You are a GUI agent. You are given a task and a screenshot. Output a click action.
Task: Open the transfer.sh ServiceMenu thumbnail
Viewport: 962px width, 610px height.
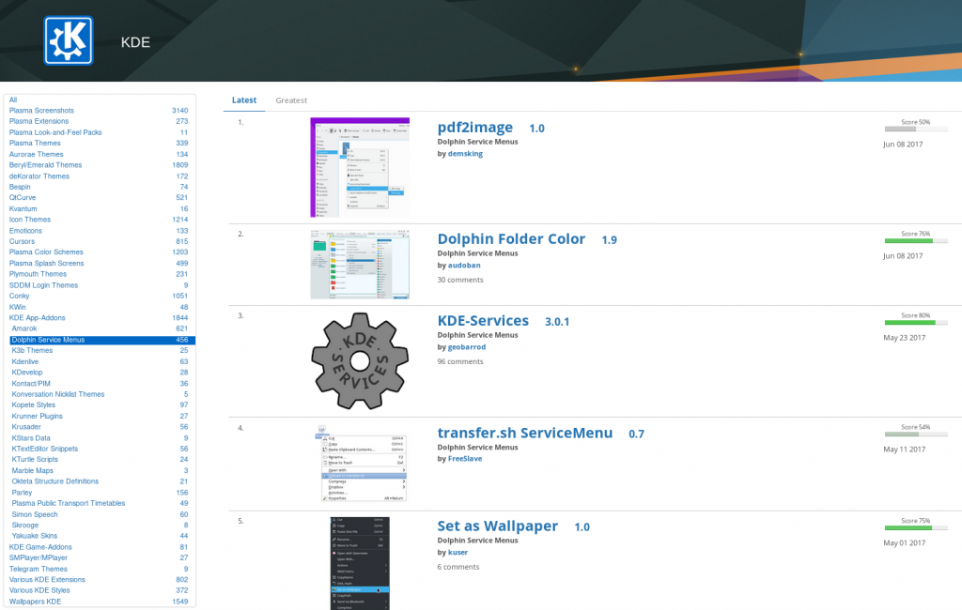pos(360,464)
